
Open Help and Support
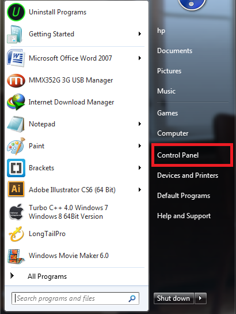coord(184,216)
